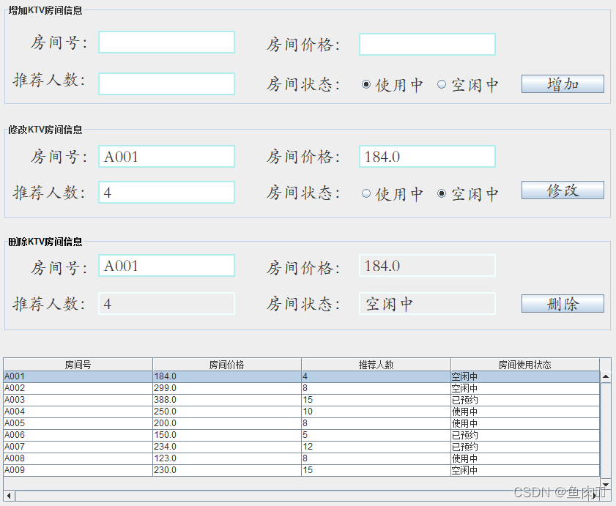Select table row A005
Screen dimensions: 616x506
301,423
